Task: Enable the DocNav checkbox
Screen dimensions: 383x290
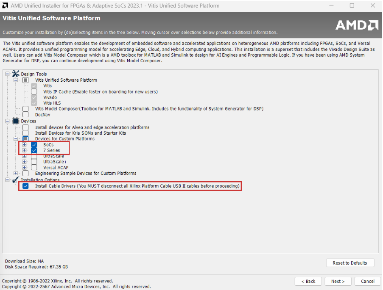Action: [x=26, y=115]
